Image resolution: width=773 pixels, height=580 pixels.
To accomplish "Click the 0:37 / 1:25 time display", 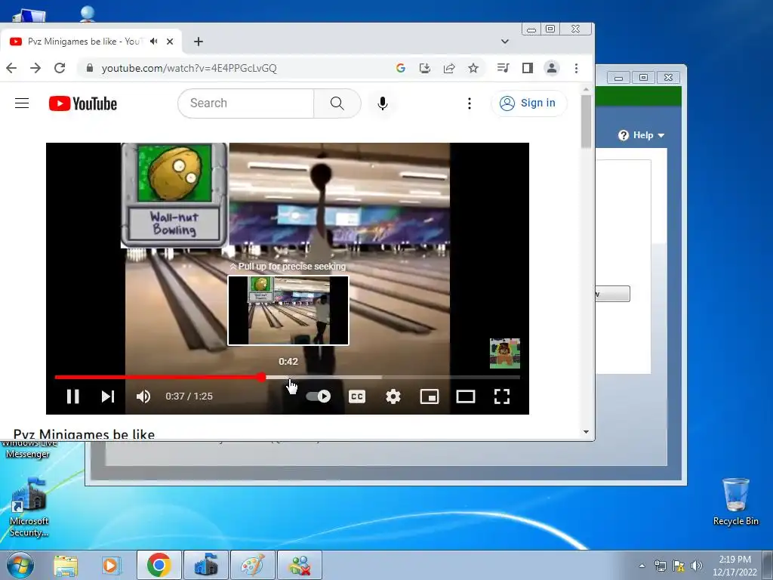I will tap(189, 396).
